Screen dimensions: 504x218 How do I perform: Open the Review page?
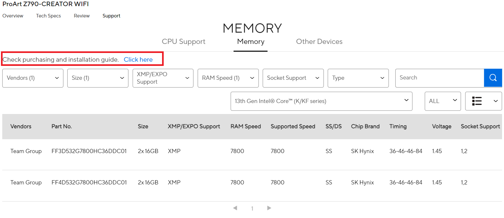tap(82, 16)
